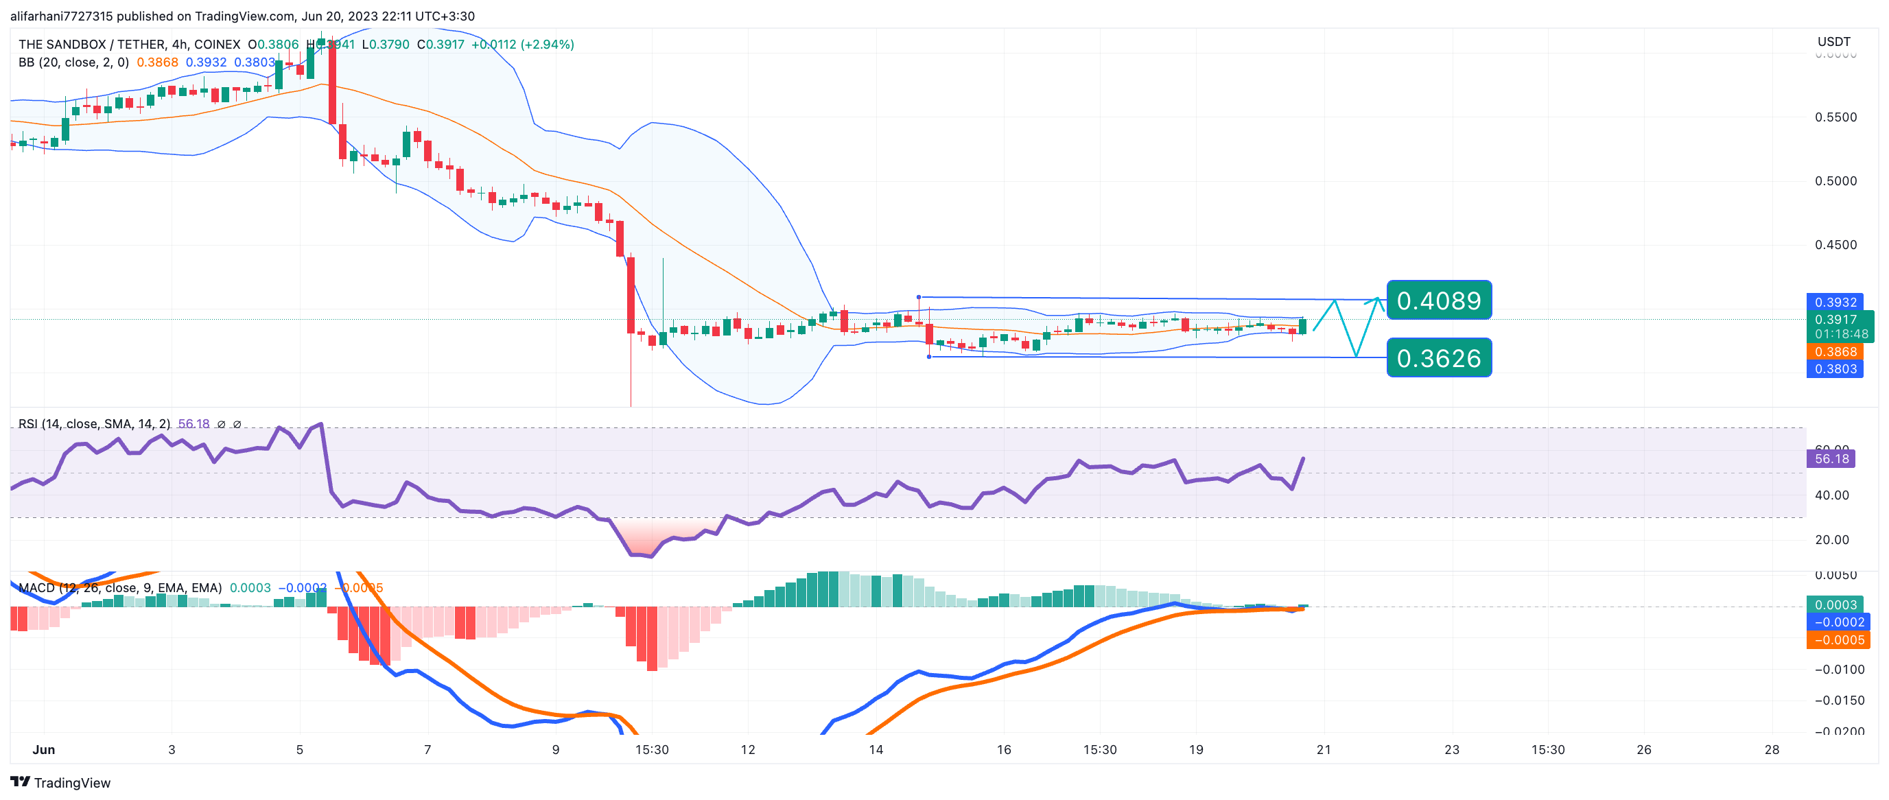
Task: Click the green 0.0003 MACD histogram tag
Action: [x=1835, y=605]
